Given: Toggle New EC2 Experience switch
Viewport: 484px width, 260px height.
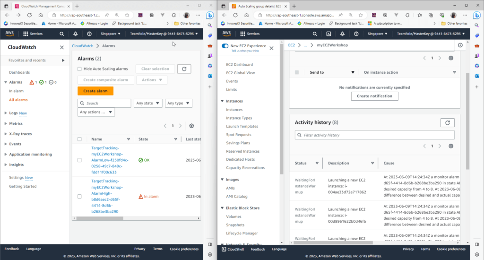Looking at the screenshot, I should [225, 46].
